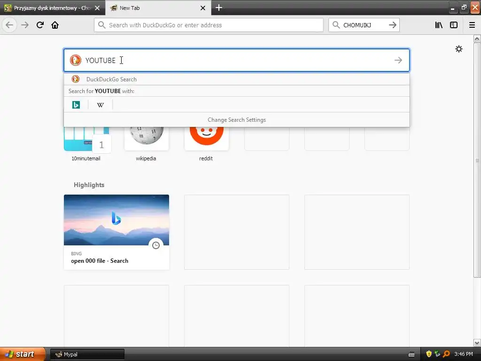Click in the YOUTUBE search box
Viewport: 481px width, 361px height.
point(237,60)
